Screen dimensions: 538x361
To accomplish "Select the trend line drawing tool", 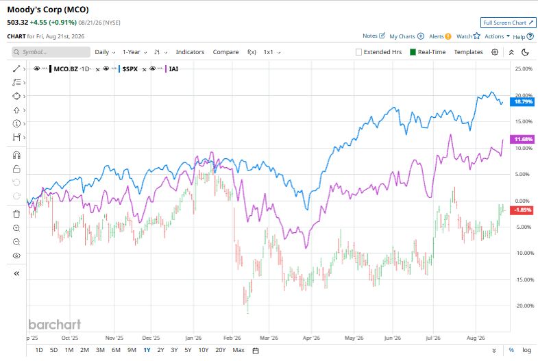I will coord(16,69).
